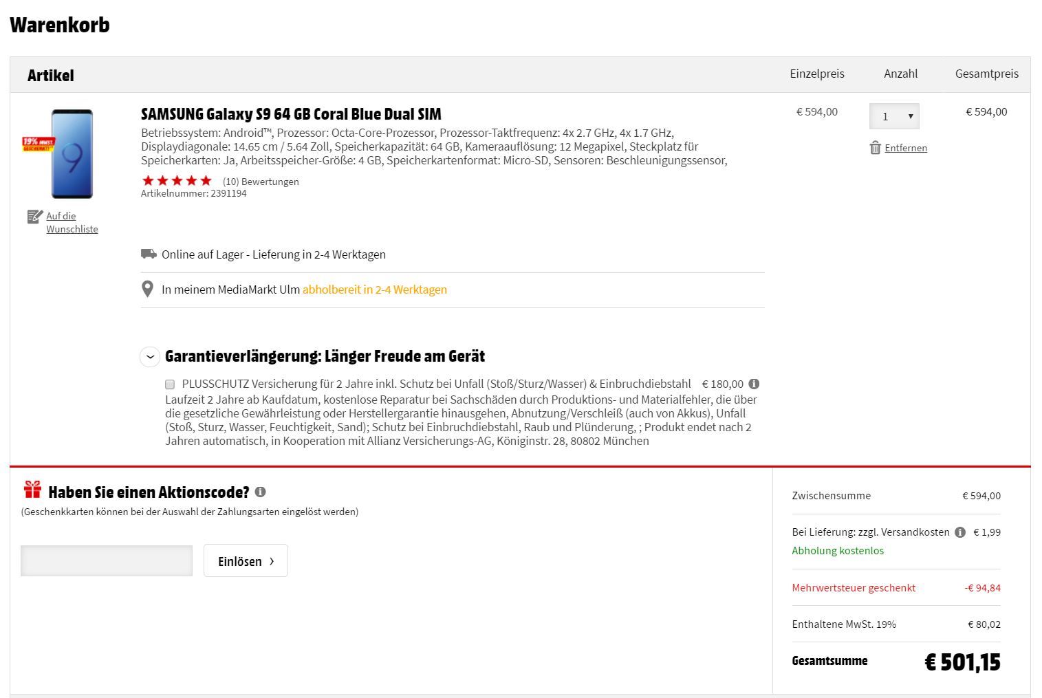This screenshot has width=1042, height=698.
Task: Click the red gift box icon
Action: 32,490
